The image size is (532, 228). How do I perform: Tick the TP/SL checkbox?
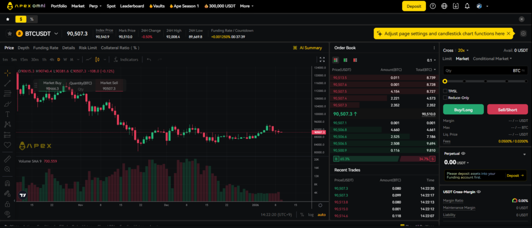445,91
